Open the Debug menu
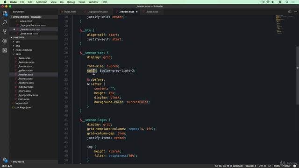Screen dimensions: 299x168 click(x=71, y=2)
